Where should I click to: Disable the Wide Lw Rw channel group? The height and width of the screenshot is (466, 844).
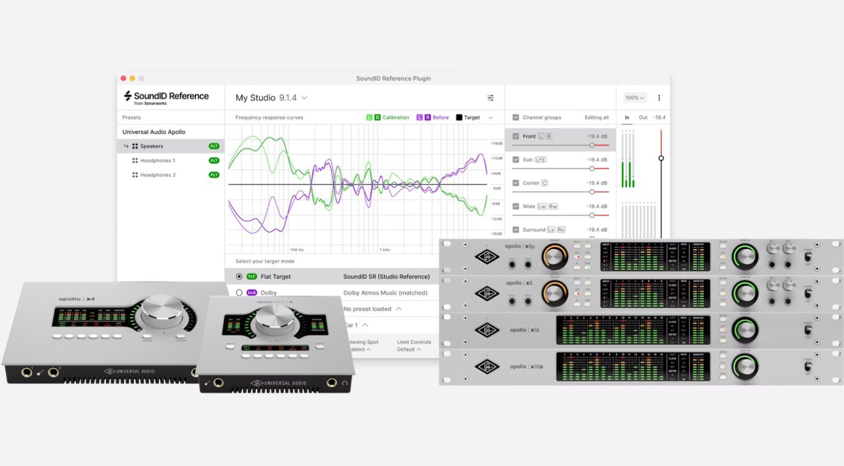pyautogui.click(x=515, y=206)
